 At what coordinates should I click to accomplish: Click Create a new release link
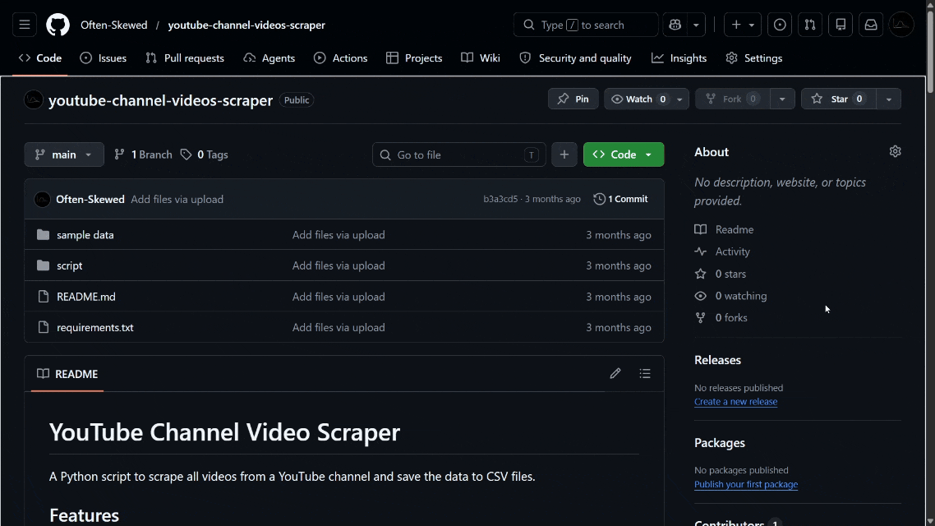click(x=736, y=402)
